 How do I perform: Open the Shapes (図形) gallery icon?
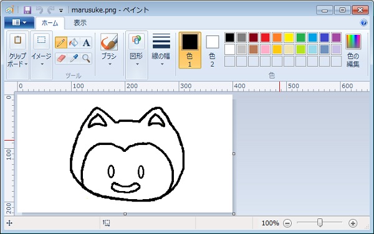[137, 40]
